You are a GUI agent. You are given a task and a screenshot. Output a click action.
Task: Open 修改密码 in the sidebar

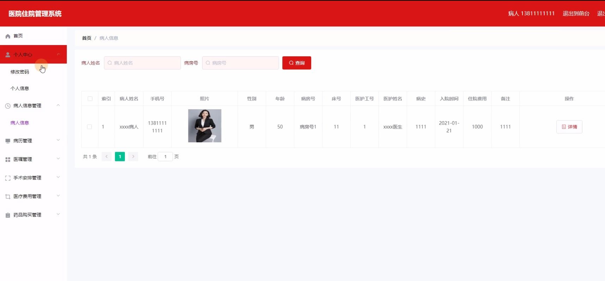[x=34, y=72]
